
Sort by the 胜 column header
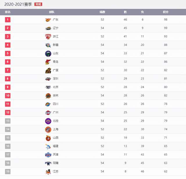coord(125,12)
